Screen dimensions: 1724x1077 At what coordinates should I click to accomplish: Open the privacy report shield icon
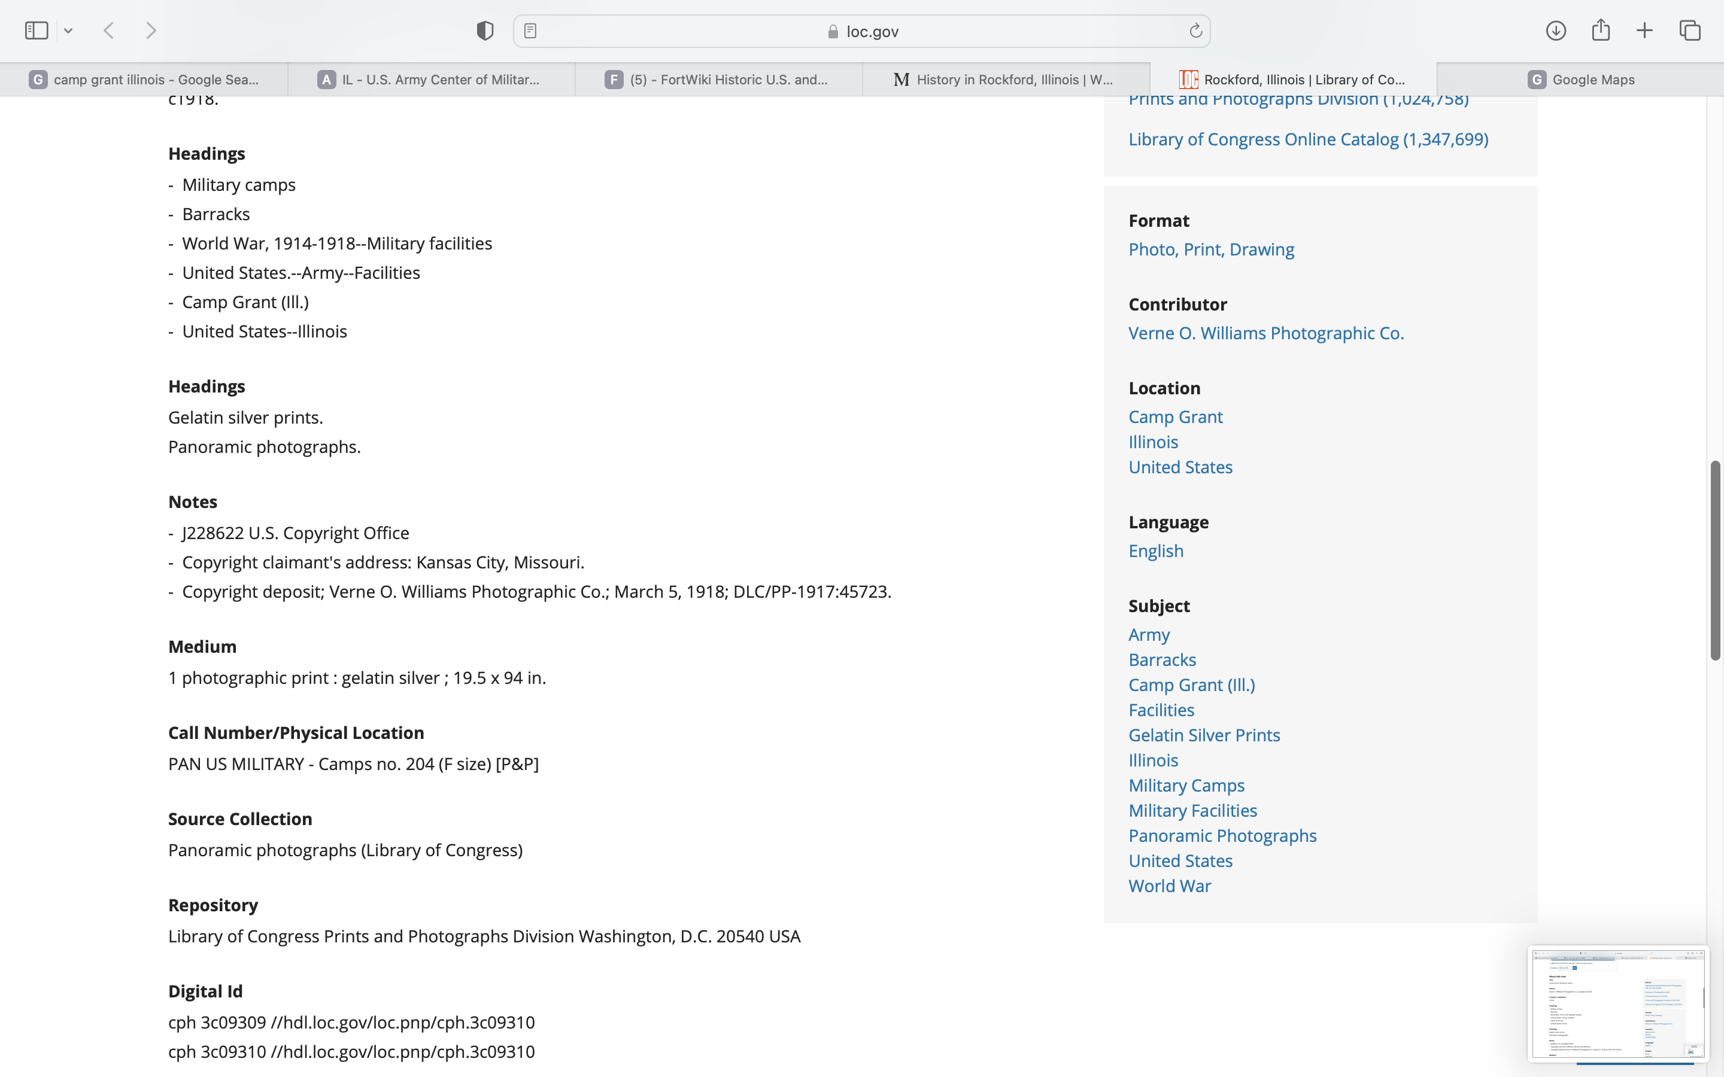(x=485, y=31)
